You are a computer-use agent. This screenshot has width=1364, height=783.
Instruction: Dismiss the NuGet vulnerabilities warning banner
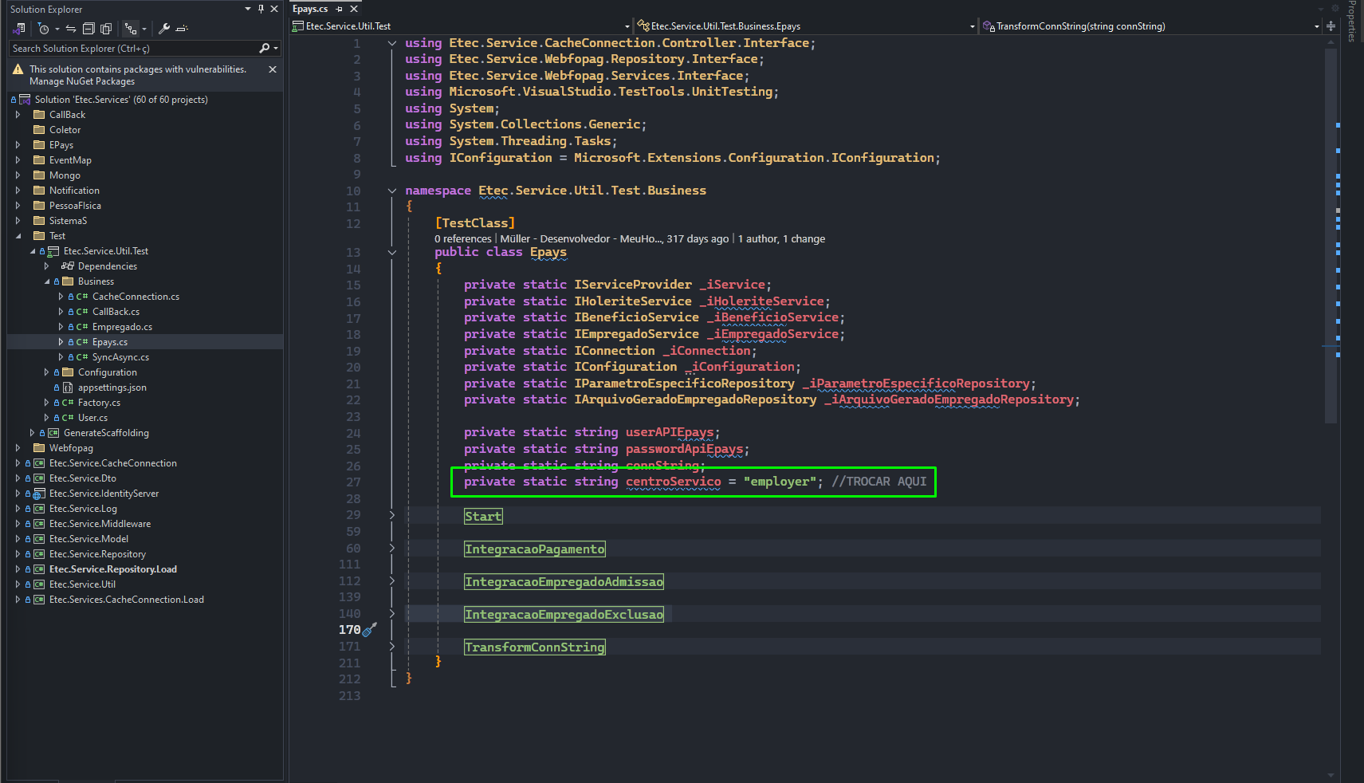point(273,69)
